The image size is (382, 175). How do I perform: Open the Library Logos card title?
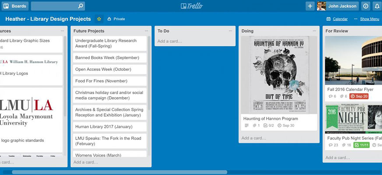(14, 73)
